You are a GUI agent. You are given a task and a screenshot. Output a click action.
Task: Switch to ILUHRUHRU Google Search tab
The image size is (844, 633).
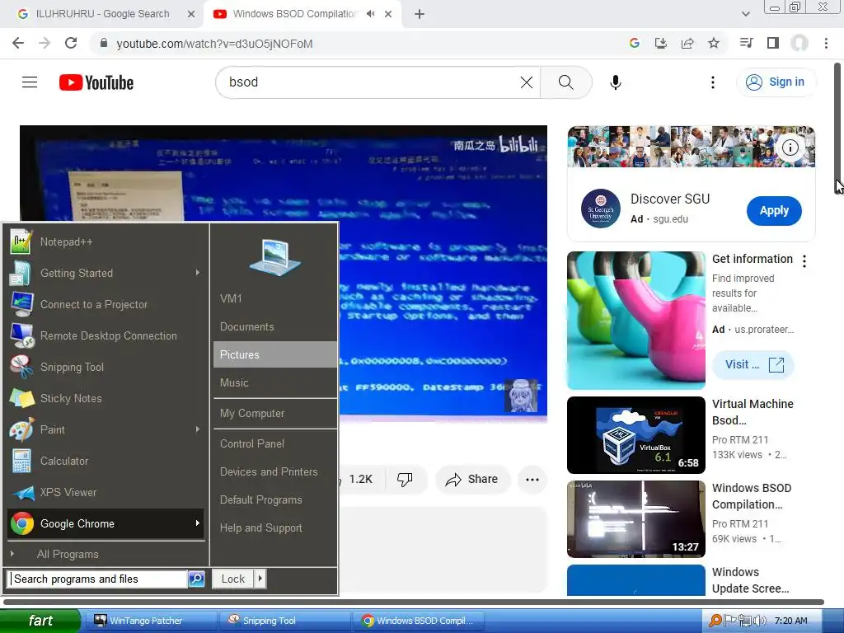click(102, 14)
